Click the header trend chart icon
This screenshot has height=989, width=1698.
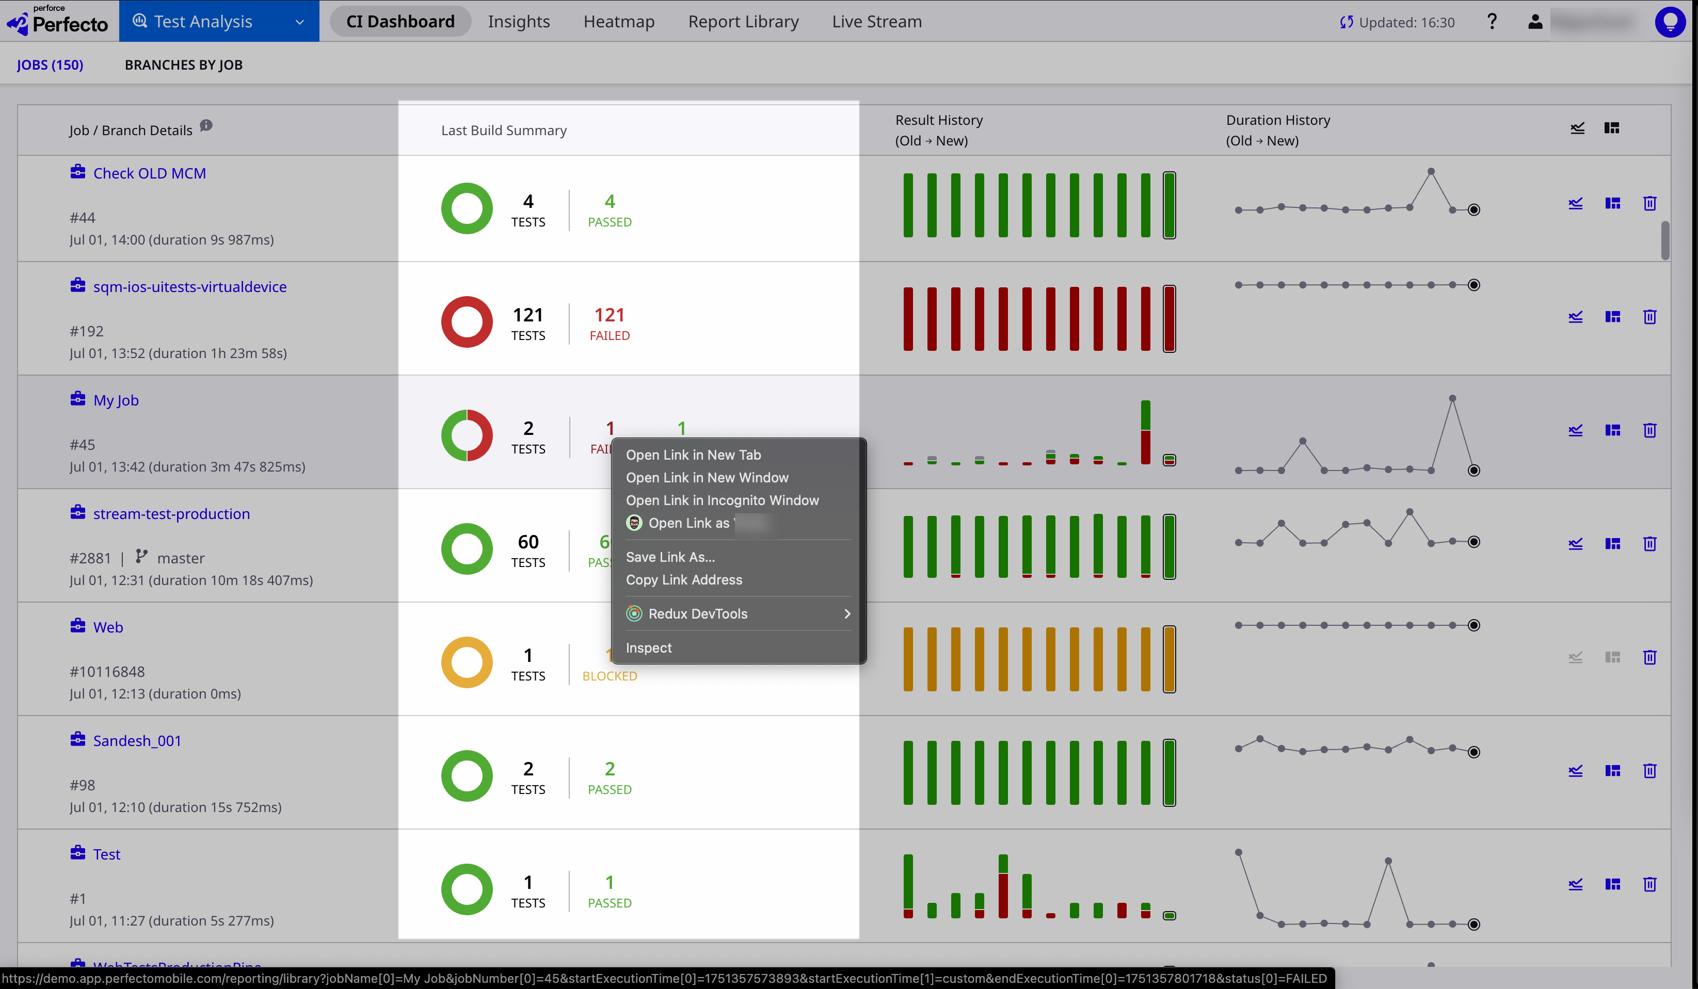pyautogui.click(x=1577, y=128)
